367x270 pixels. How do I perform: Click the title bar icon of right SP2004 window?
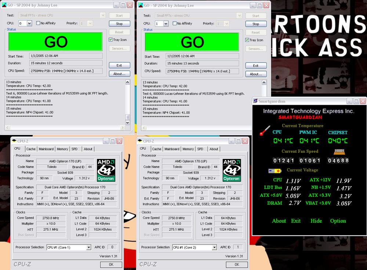point(141,5)
